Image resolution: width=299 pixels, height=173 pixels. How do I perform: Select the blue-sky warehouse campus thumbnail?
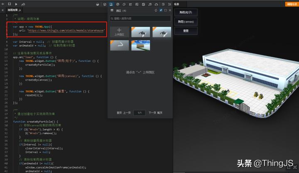click(140, 45)
